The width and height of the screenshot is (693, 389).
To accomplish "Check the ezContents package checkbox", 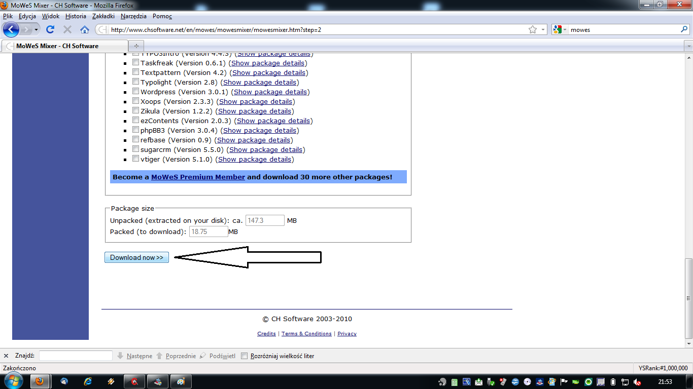I will coord(135,120).
